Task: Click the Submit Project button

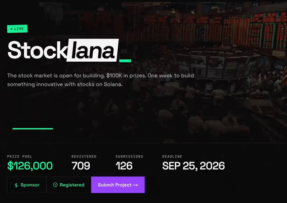Action: 118,185
